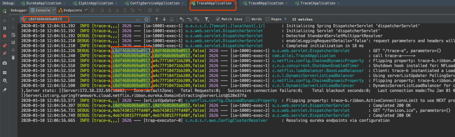
Task: Open View Breakpoints icon
Action: [x=4, y=46]
